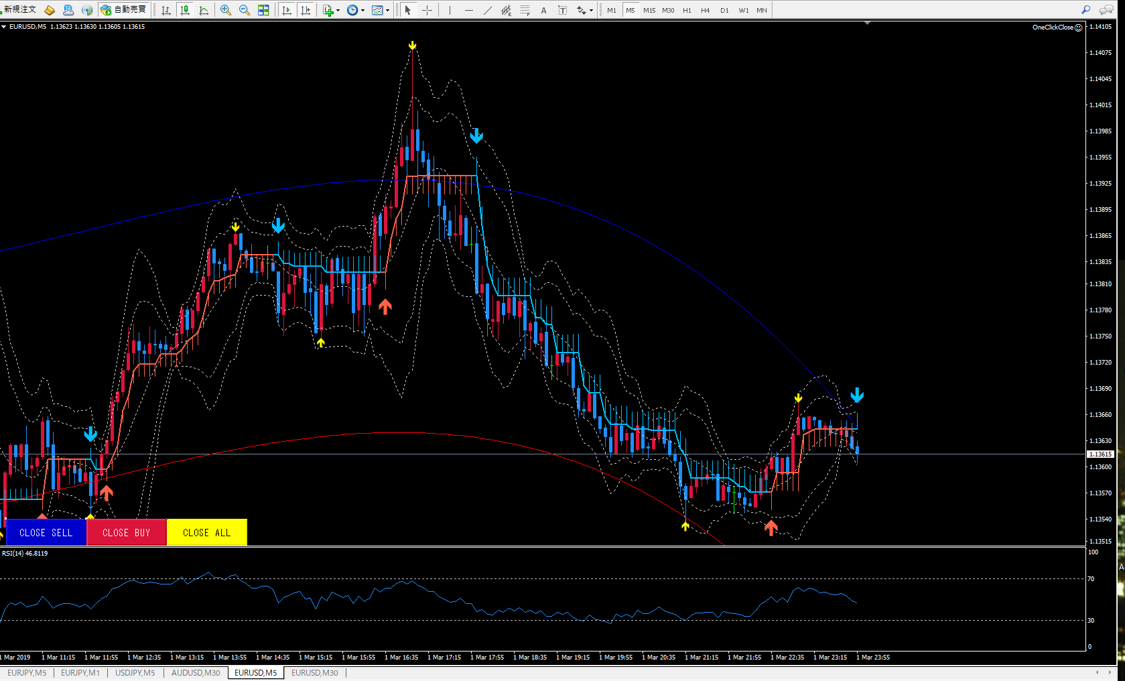This screenshot has width=1125, height=681.
Task: Select the crosshair tool
Action: click(427, 10)
